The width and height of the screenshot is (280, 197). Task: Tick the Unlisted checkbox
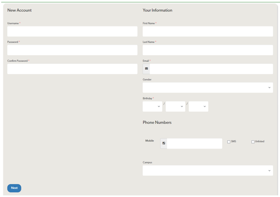253,142
